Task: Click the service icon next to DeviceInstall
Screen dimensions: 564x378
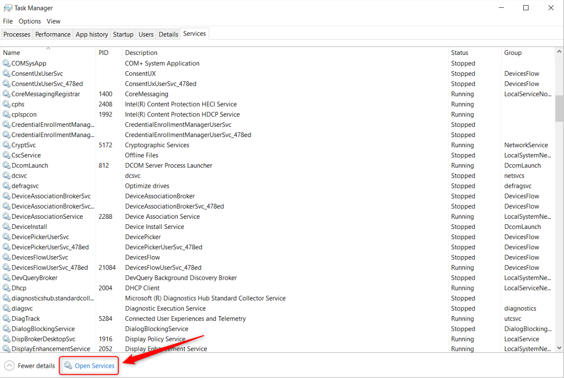Action: coord(6,227)
